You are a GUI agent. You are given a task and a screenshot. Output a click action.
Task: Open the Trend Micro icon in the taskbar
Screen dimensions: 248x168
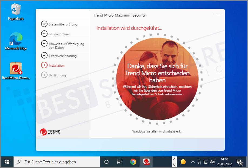pyautogui.click(x=146, y=161)
